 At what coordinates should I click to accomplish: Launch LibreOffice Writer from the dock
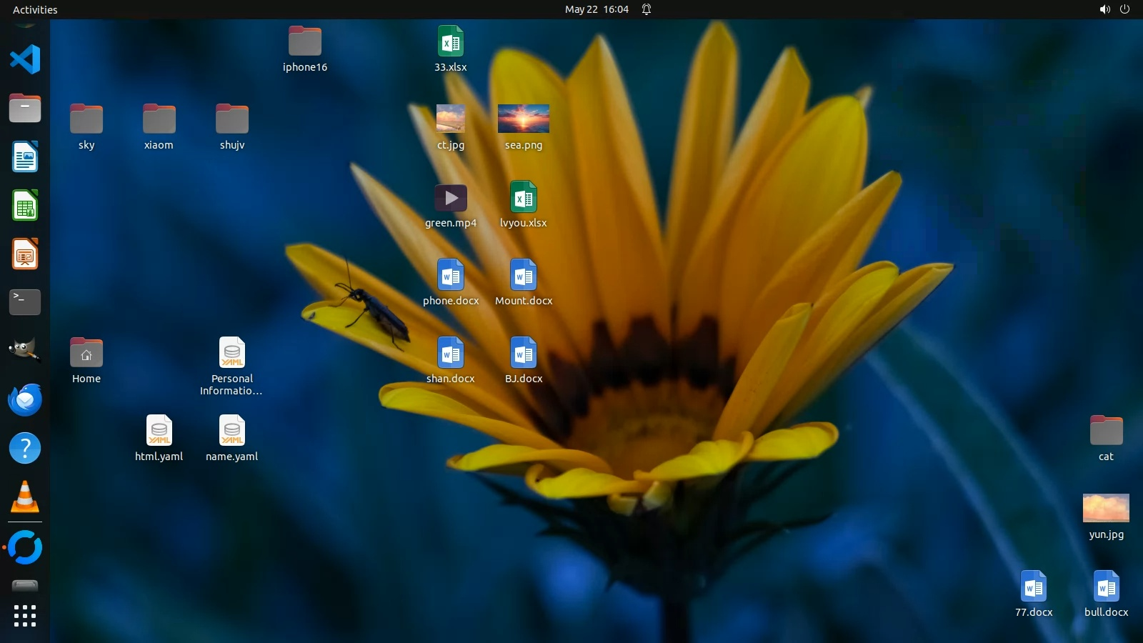25,157
